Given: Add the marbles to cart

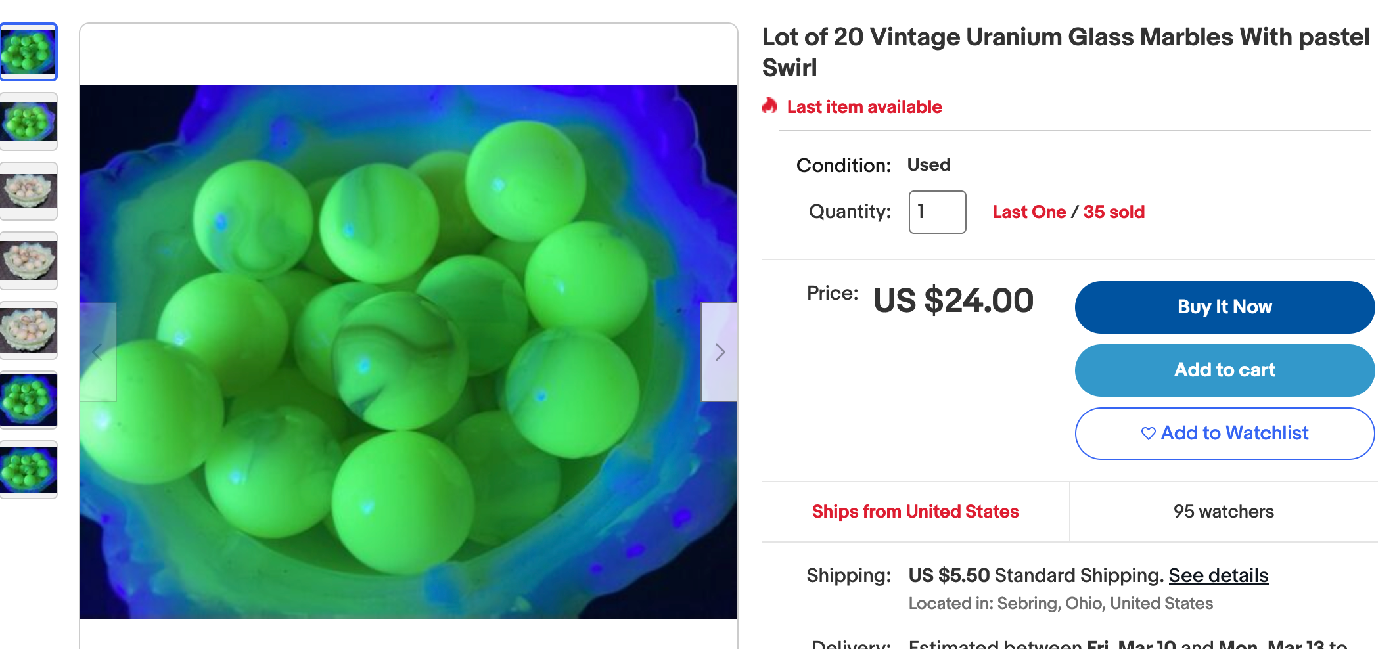Looking at the screenshot, I should coord(1225,370).
